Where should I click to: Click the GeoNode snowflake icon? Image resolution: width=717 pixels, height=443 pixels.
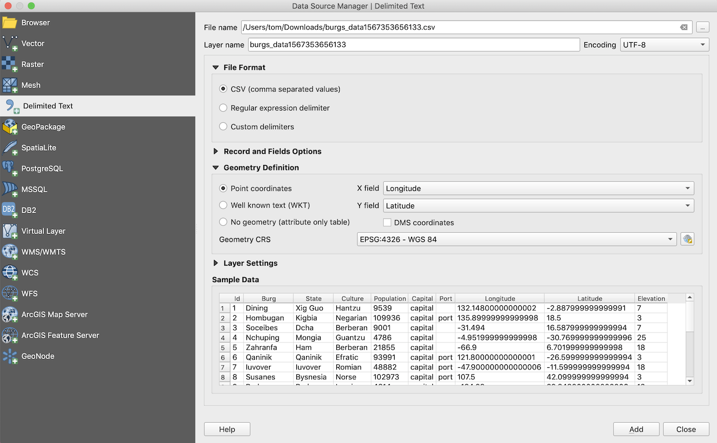click(10, 356)
